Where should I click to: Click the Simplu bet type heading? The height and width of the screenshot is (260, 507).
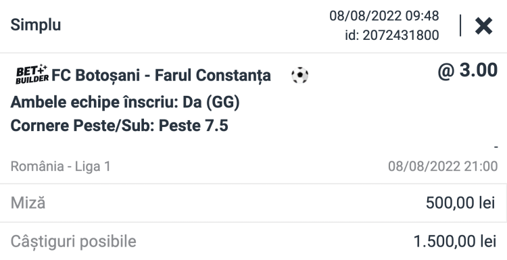pos(36,25)
